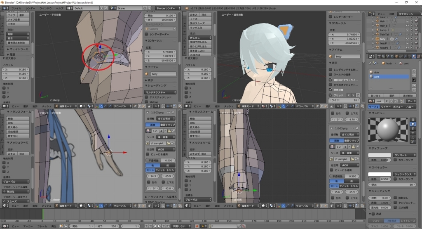The width and height of the screenshot is (422, 229).
Task: Enable カラーランプ checkbox under ディフューズ
Action: 395,160
